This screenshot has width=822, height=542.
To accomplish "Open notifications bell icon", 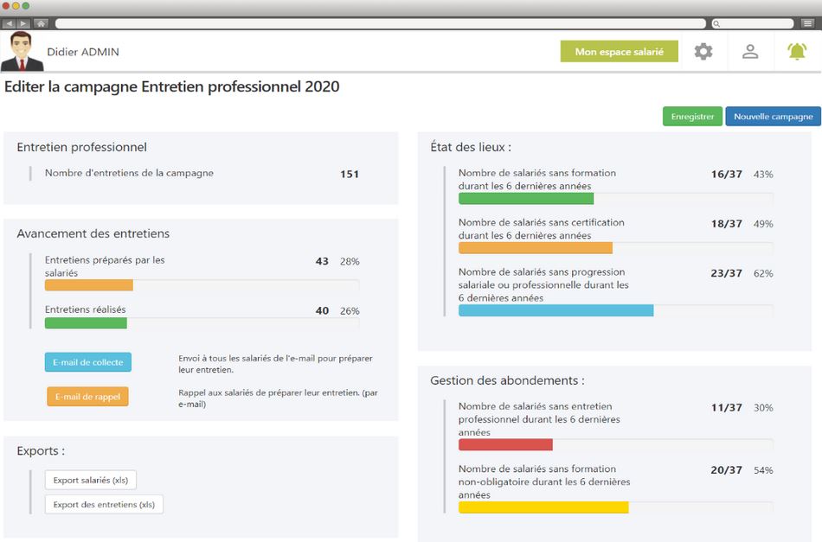I will click(x=797, y=51).
